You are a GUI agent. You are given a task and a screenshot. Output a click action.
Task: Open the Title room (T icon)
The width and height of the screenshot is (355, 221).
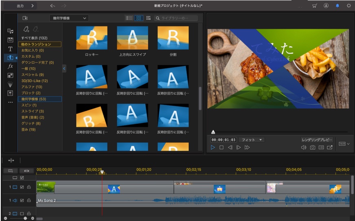[x=11, y=49]
